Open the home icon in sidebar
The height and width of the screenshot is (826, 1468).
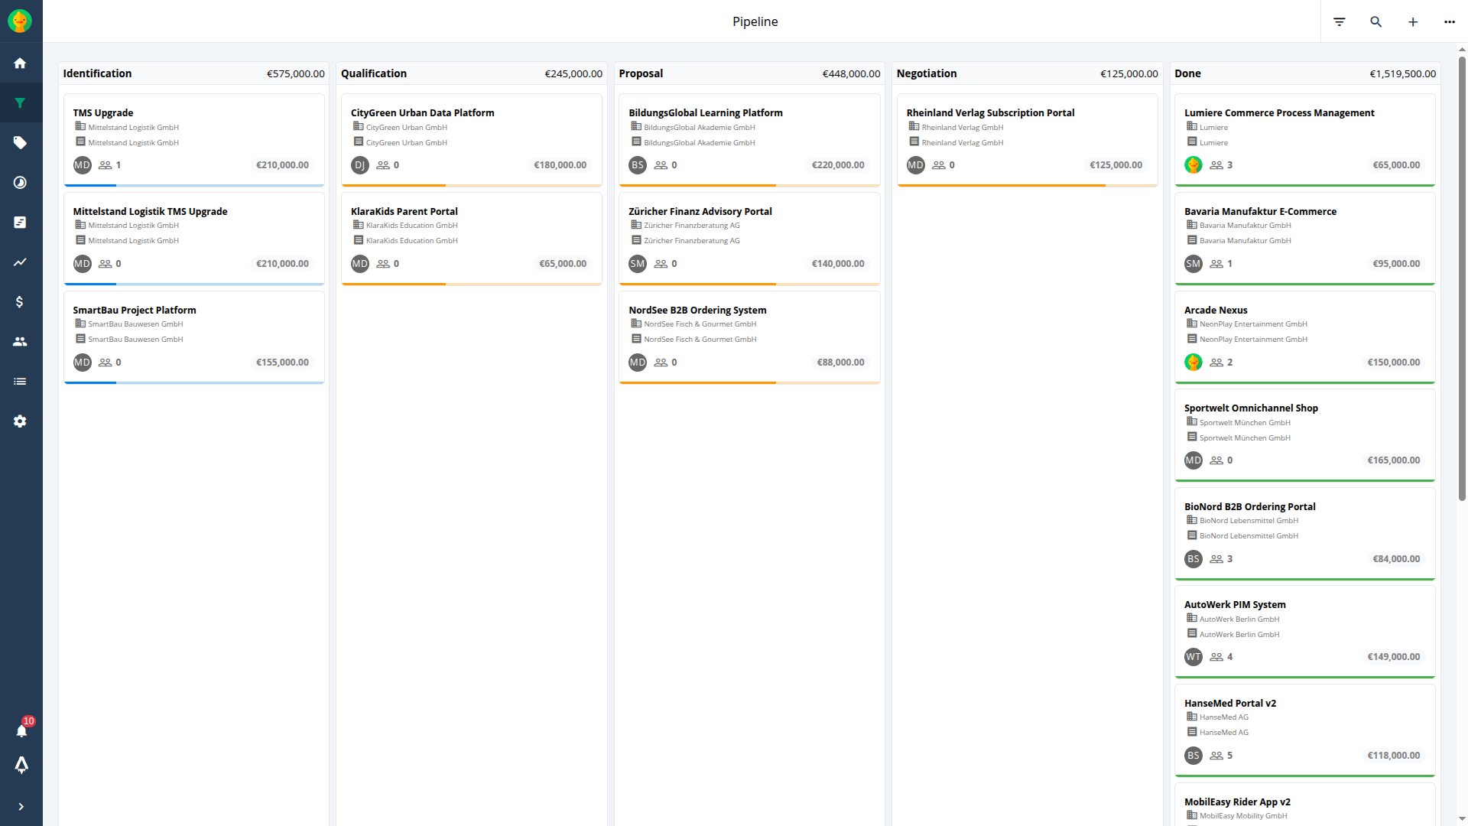tap(21, 63)
